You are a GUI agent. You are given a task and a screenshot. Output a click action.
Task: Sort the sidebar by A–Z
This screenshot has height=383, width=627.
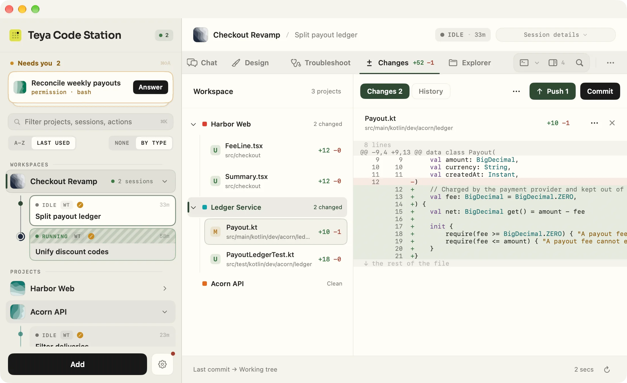20,143
